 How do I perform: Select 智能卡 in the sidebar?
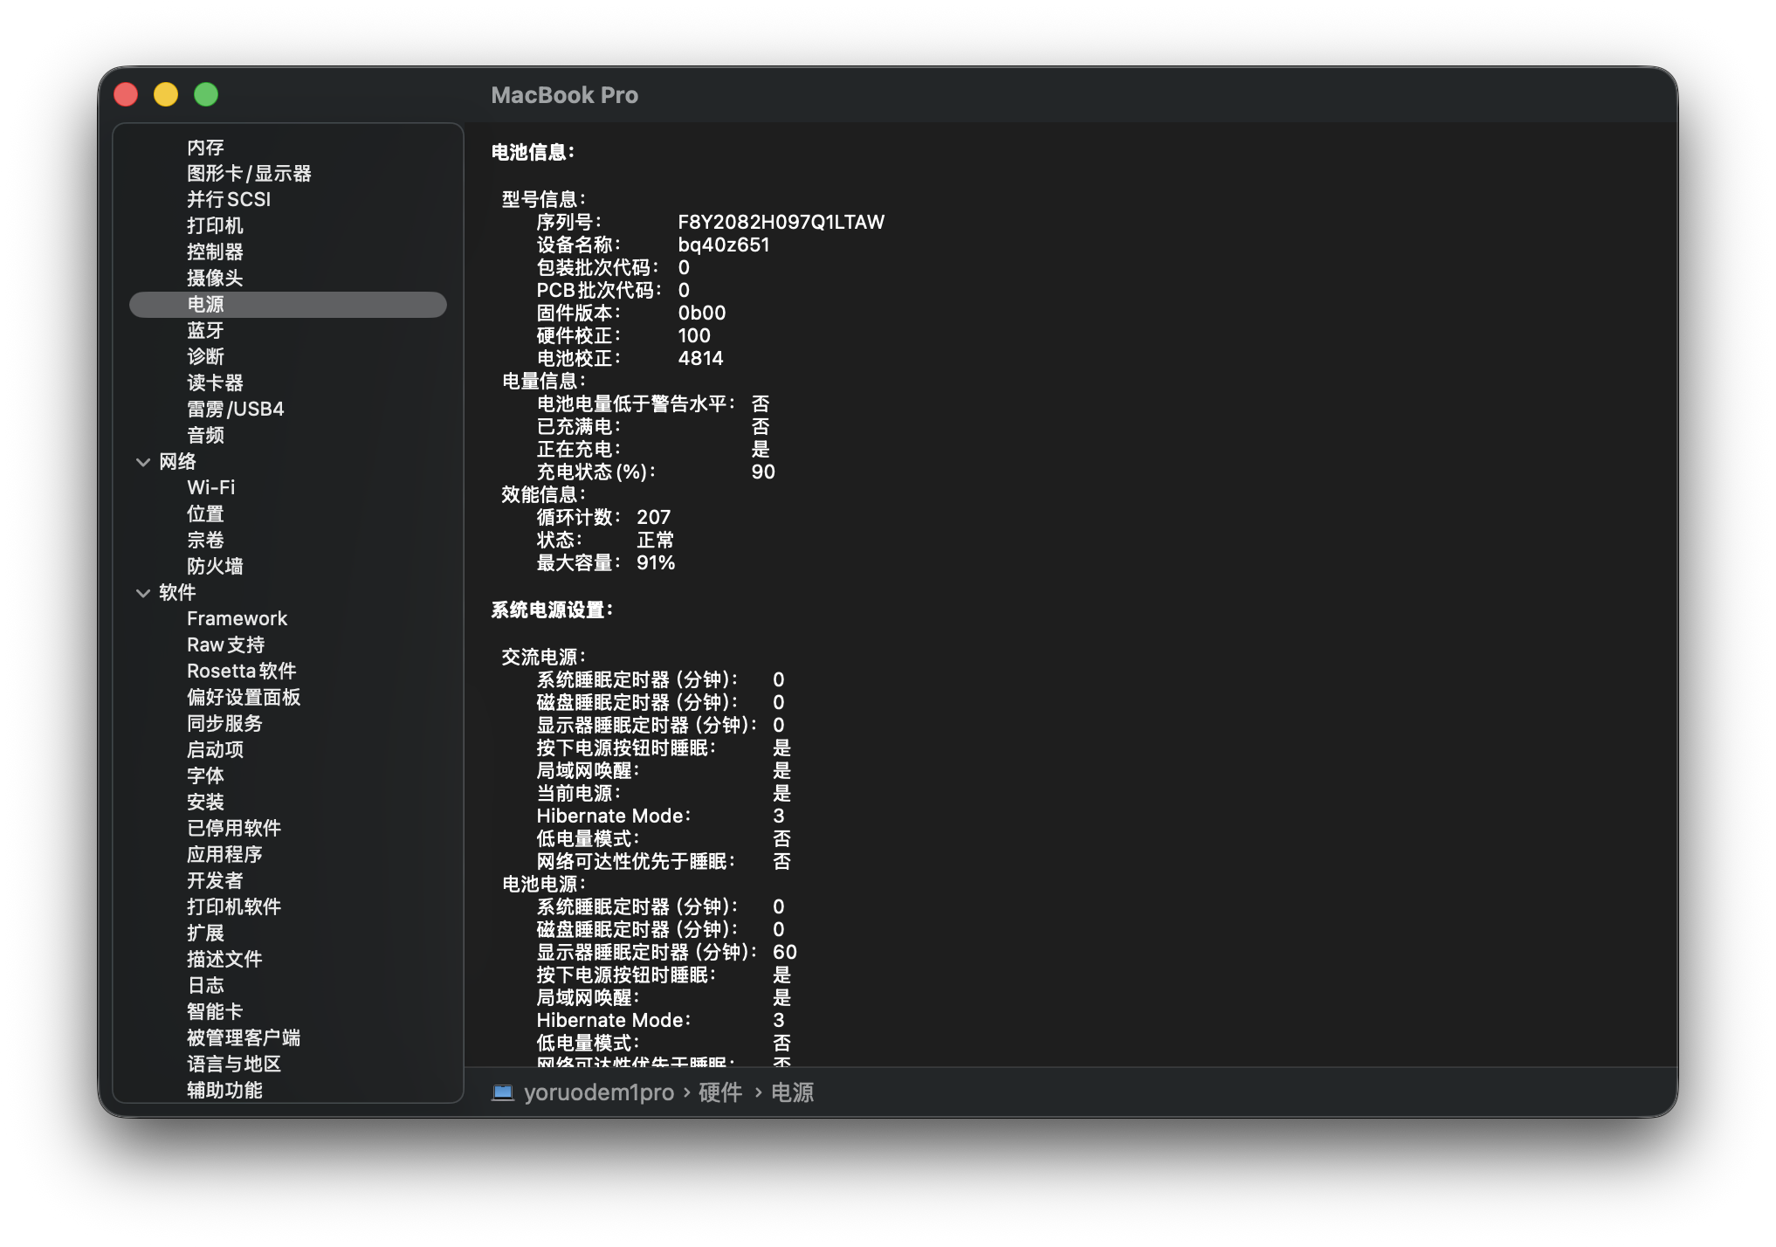point(215,1012)
